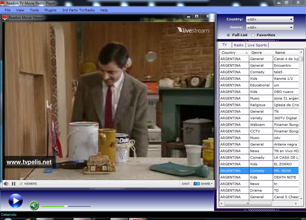Close the Readon Movie Viewer window
Screen dimensions: 306x220
point(208,16)
